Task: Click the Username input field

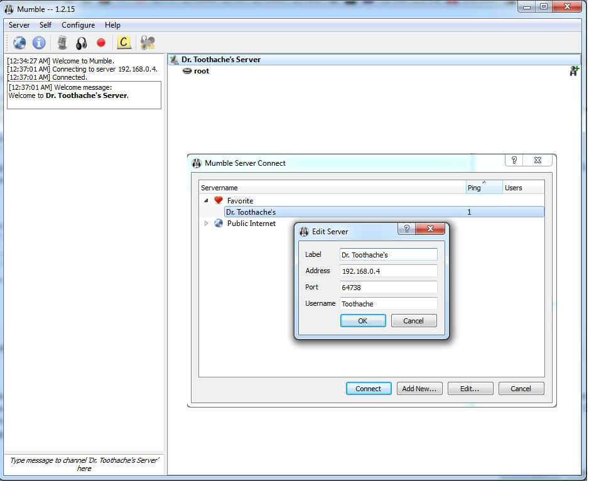Action: [x=389, y=304]
